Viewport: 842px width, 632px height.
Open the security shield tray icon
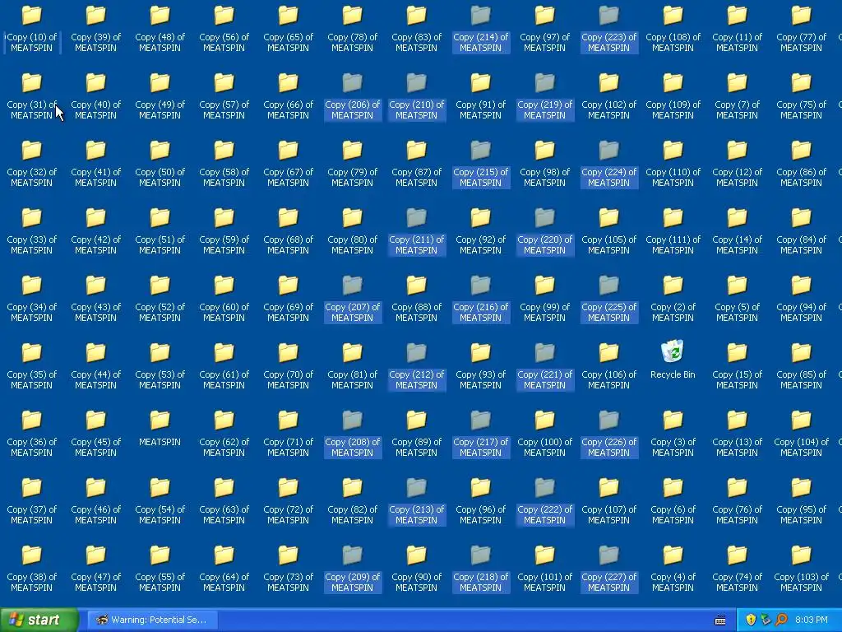(751, 620)
